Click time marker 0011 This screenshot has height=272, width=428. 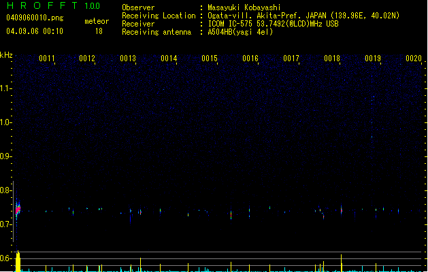coord(47,58)
